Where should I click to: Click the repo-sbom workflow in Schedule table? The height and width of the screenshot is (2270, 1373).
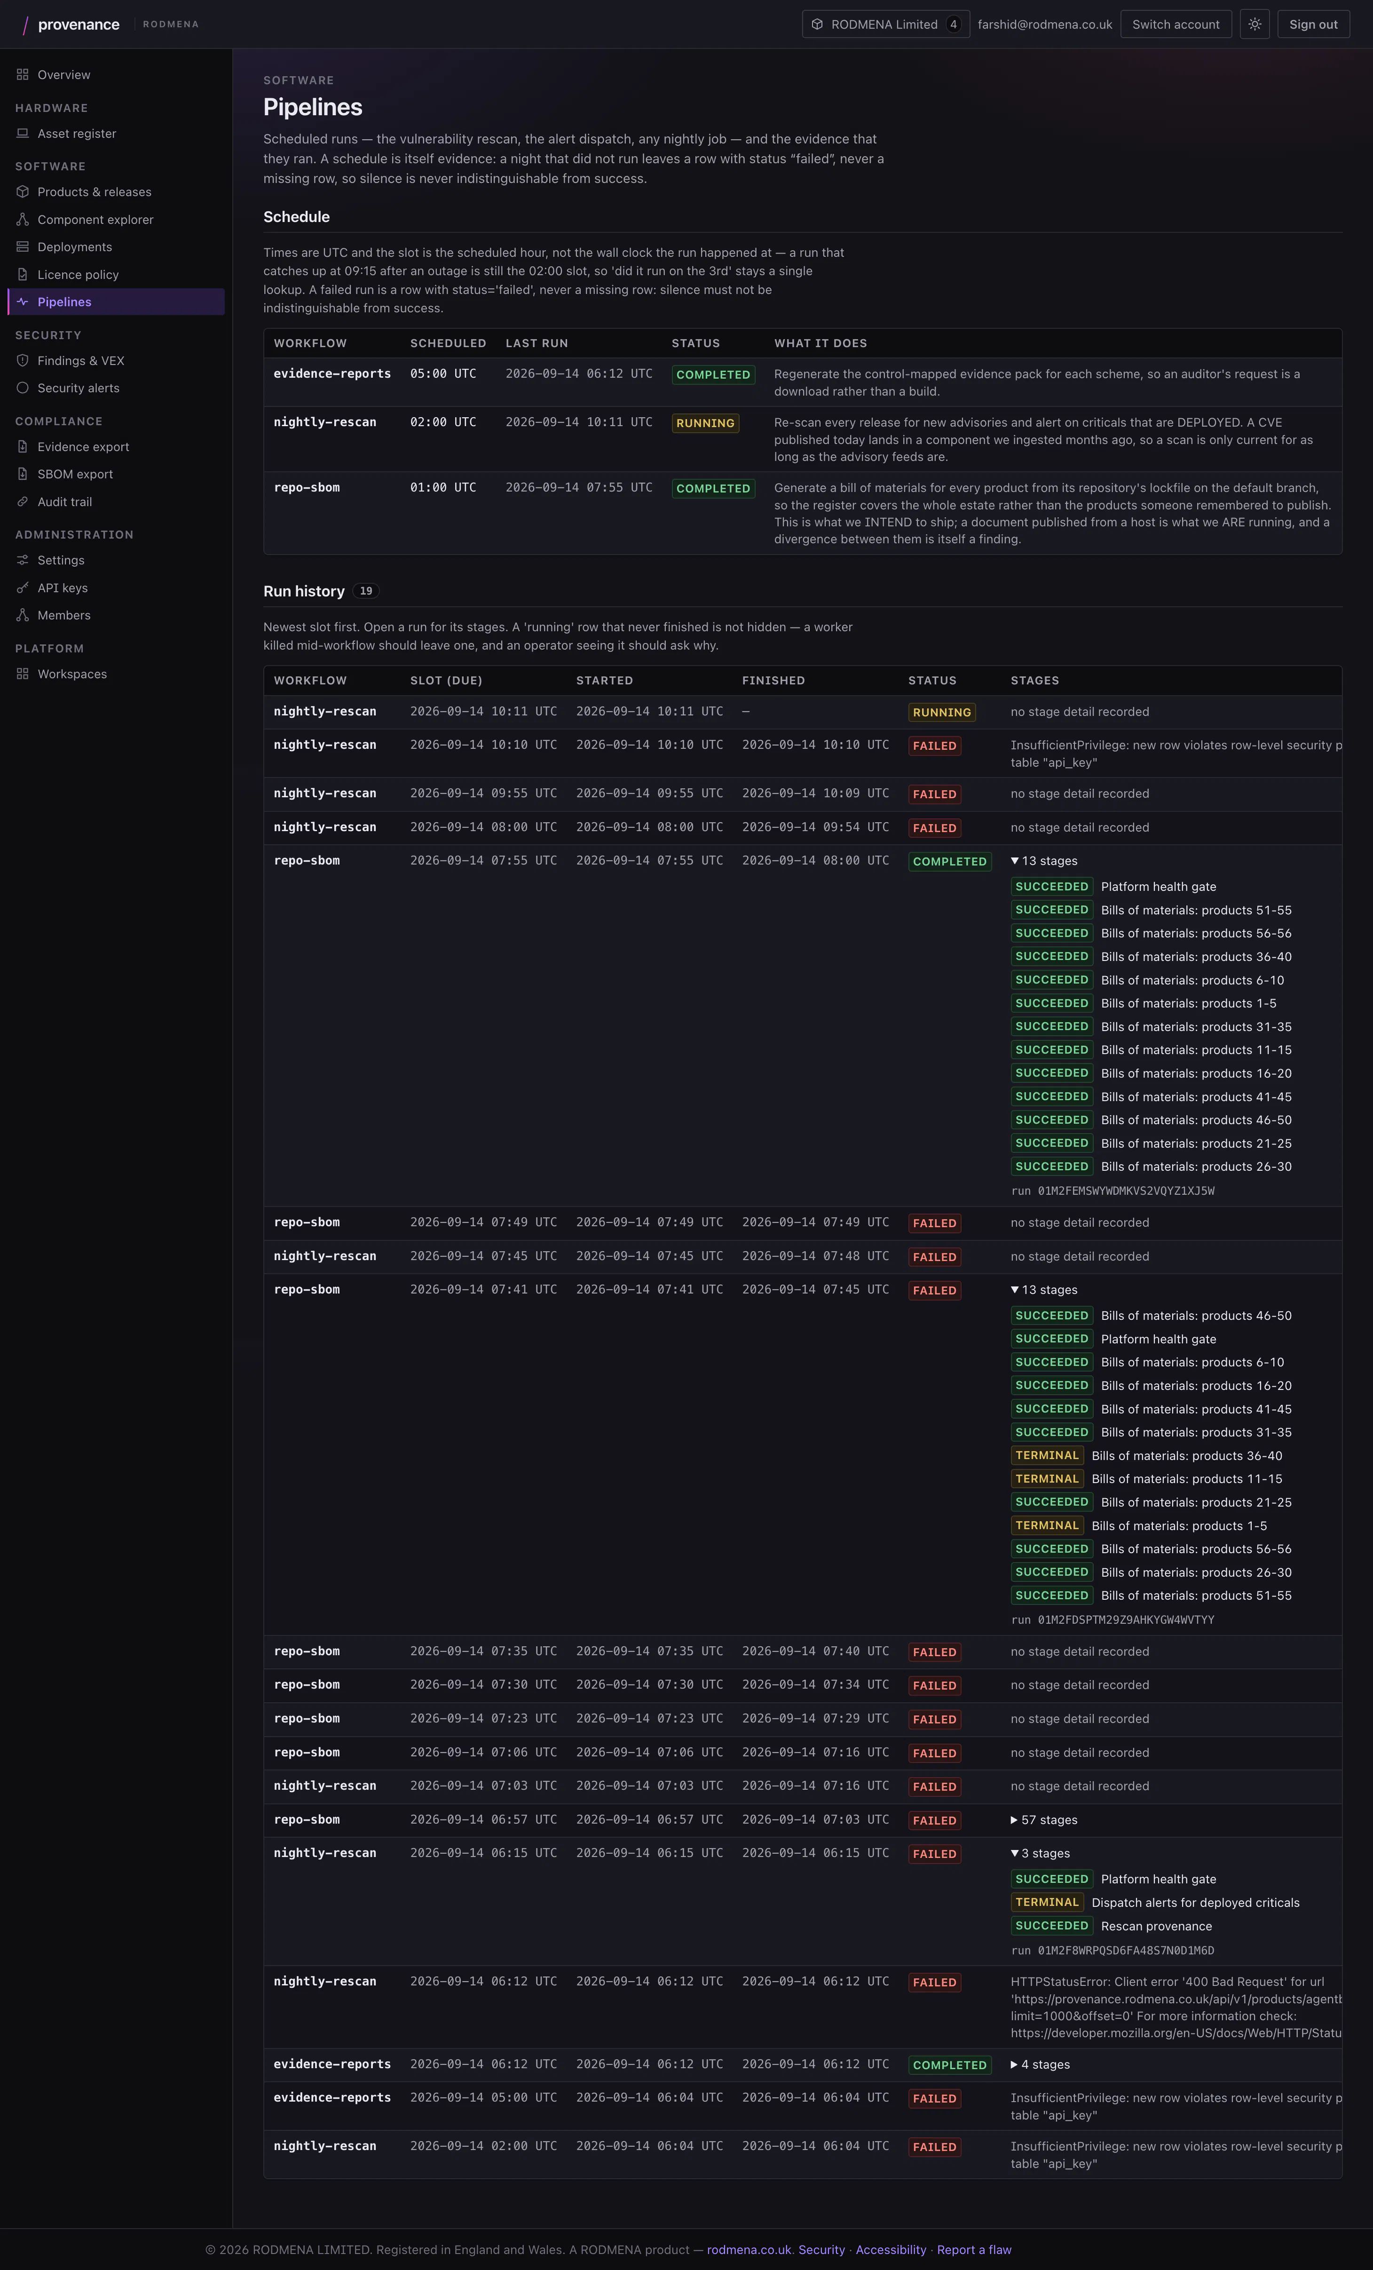coord(307,487)
